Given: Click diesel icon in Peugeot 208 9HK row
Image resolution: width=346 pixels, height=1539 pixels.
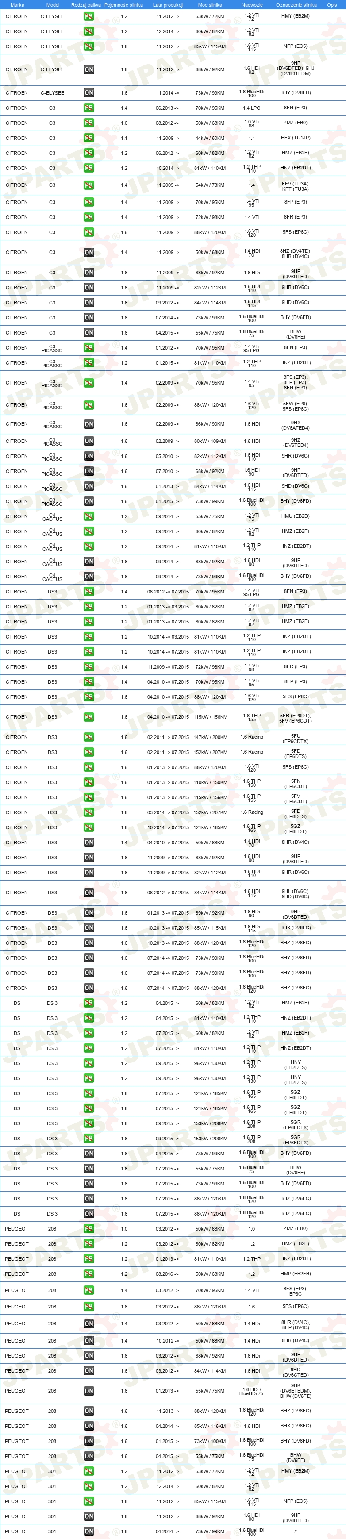Looking at the screenshot, I should point(88,1391).
